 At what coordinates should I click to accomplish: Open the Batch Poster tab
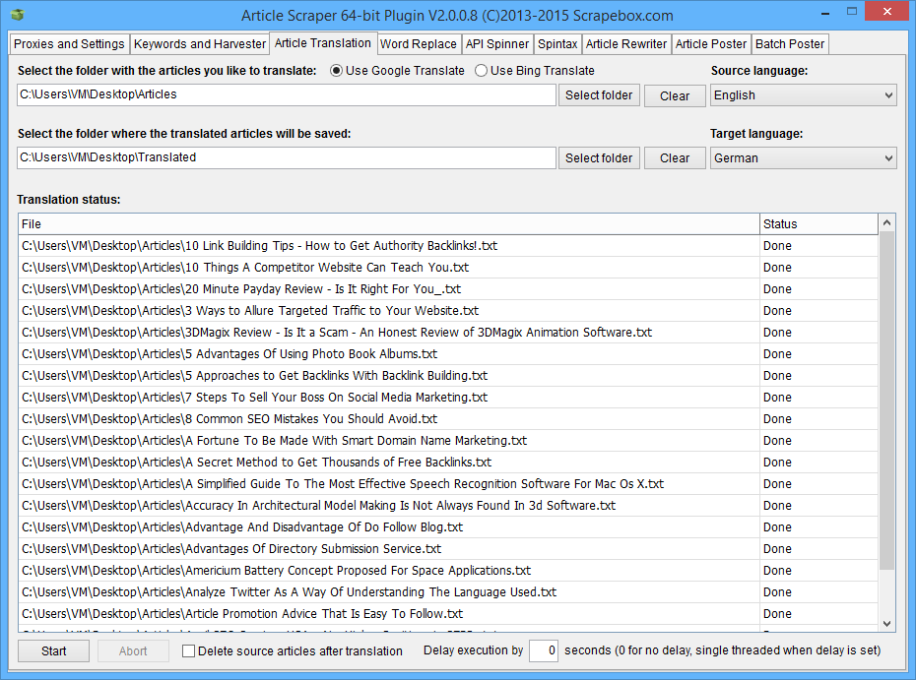click(790, 44)
